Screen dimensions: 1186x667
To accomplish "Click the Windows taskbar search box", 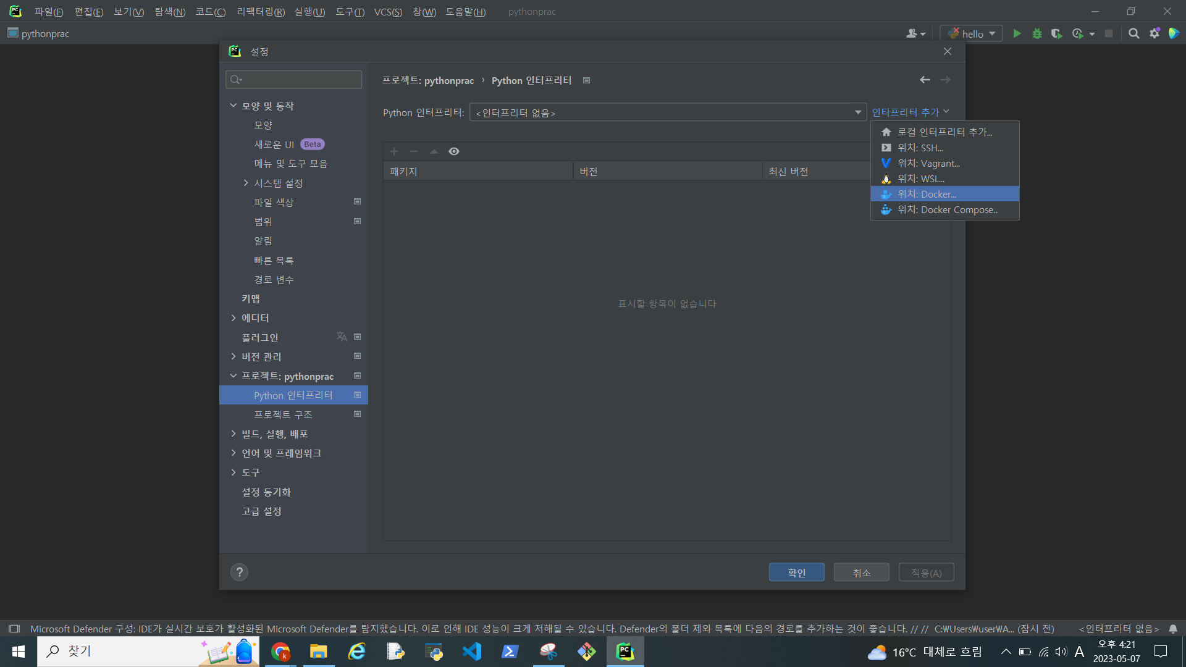I will point(148,652).
